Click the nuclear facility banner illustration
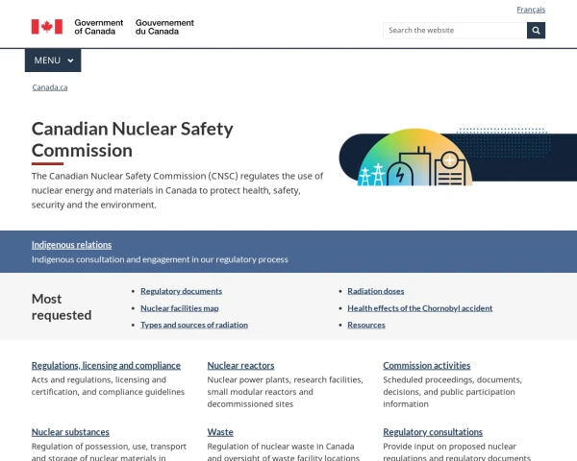Screen dimensions: 577x461 pyautogui.click(x=458, y=157)
